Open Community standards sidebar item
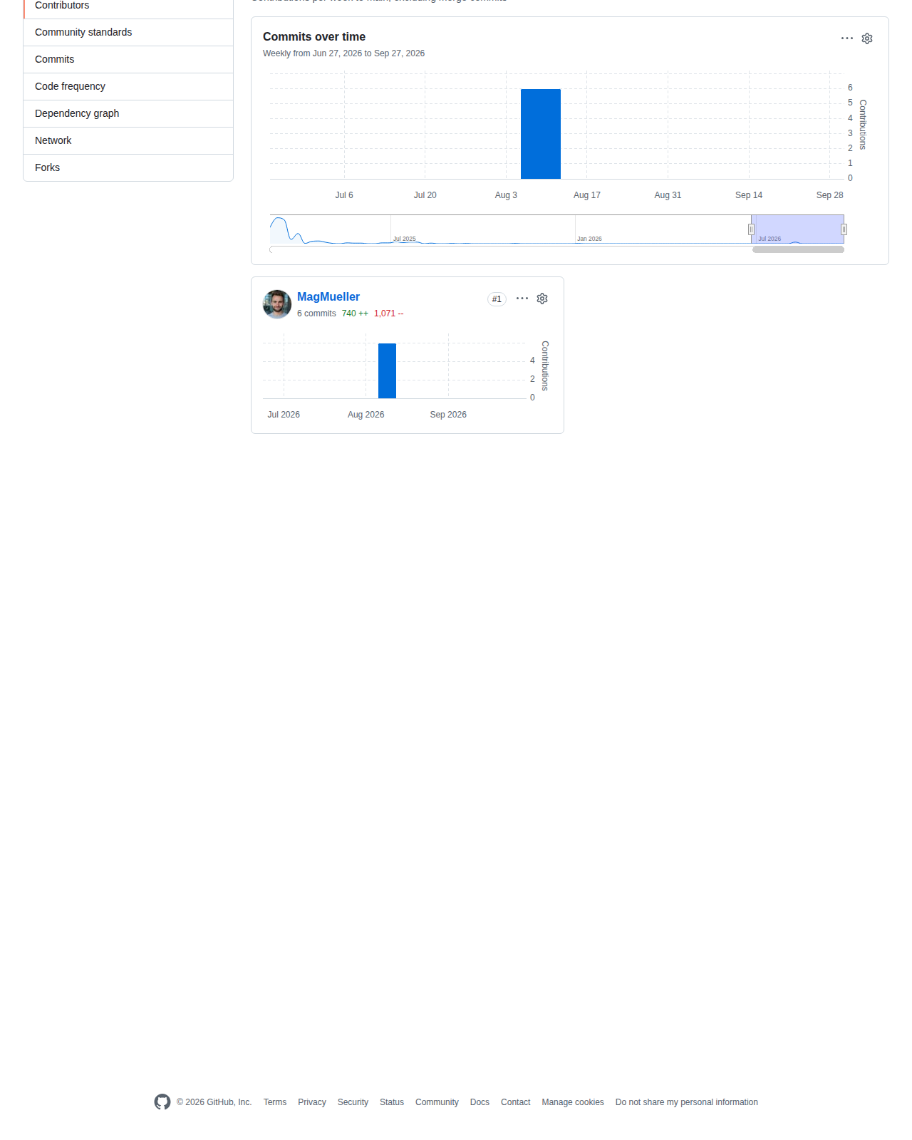Image resolution: width=912 pixels, height=1140 pixels. tap(128, 33)
